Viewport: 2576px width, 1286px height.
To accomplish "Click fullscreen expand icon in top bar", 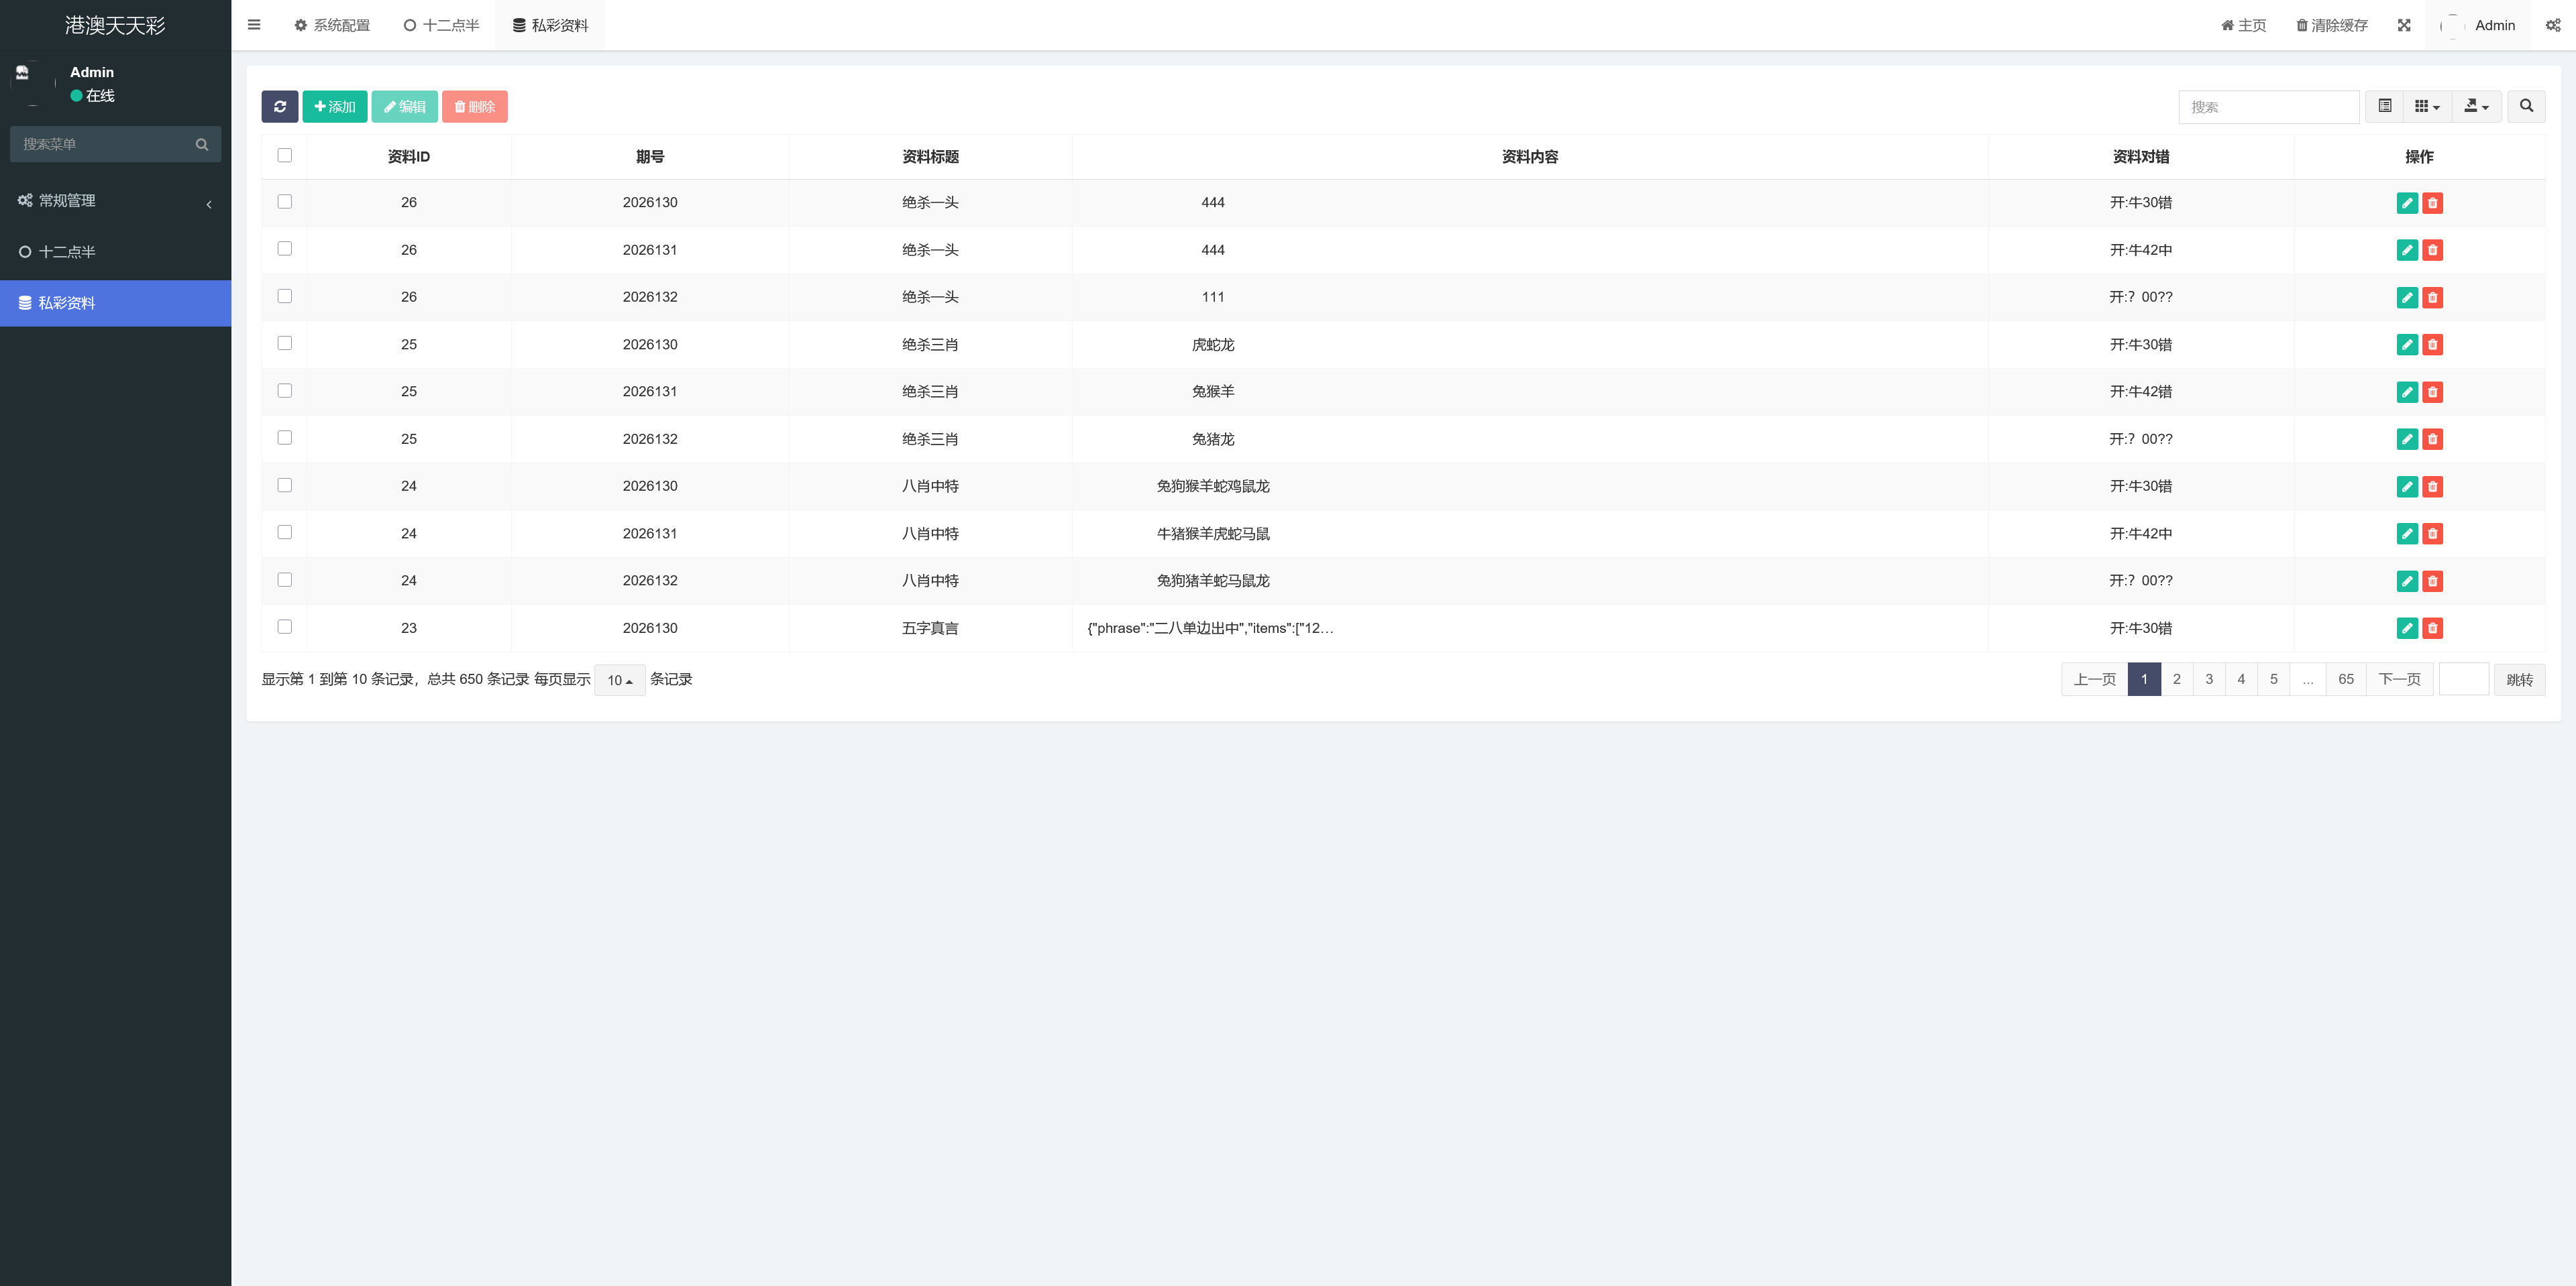I will (2404, 25).
